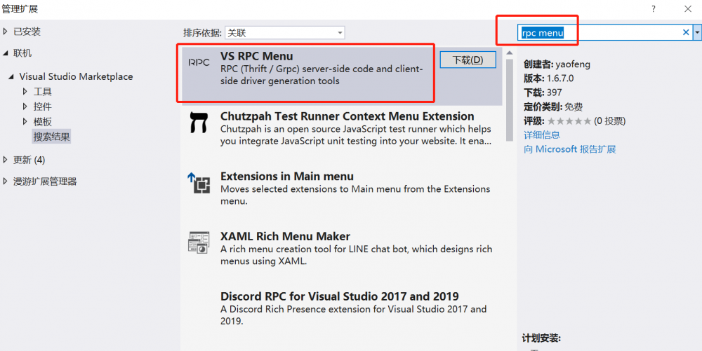Click the 下载: 397 text
This screenshot has width=702, height=351.
coord(543,92)
